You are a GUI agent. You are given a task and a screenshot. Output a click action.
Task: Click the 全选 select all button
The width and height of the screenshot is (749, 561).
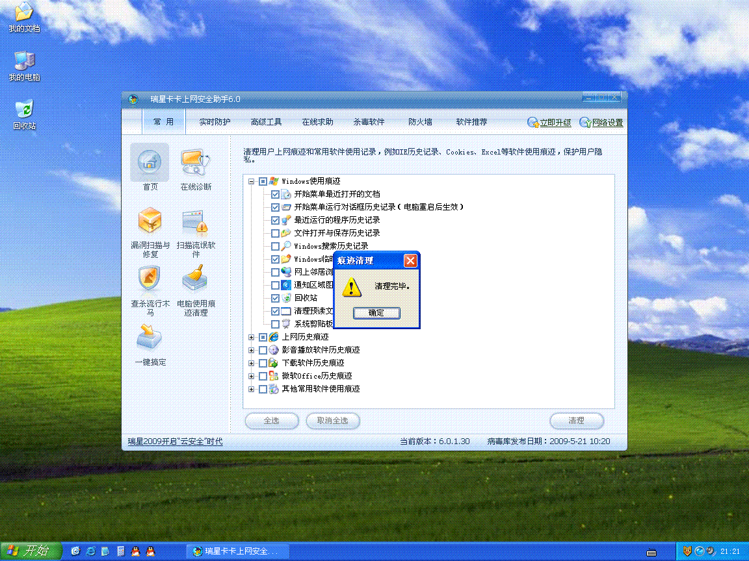point(272,421)
